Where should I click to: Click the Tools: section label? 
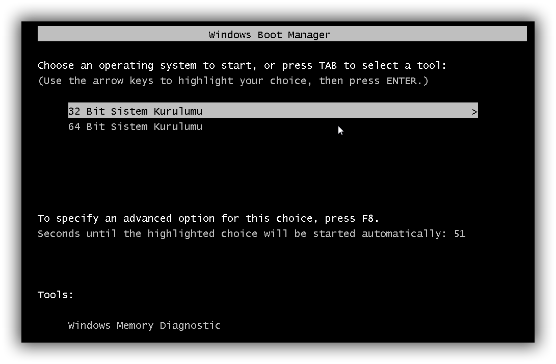[56, 295]
